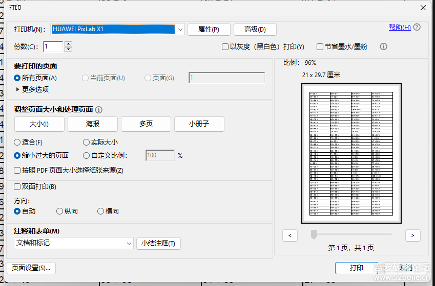Enable 双面打印 checkbox
The width and height of the screenshot is (435, 286).
17,187
